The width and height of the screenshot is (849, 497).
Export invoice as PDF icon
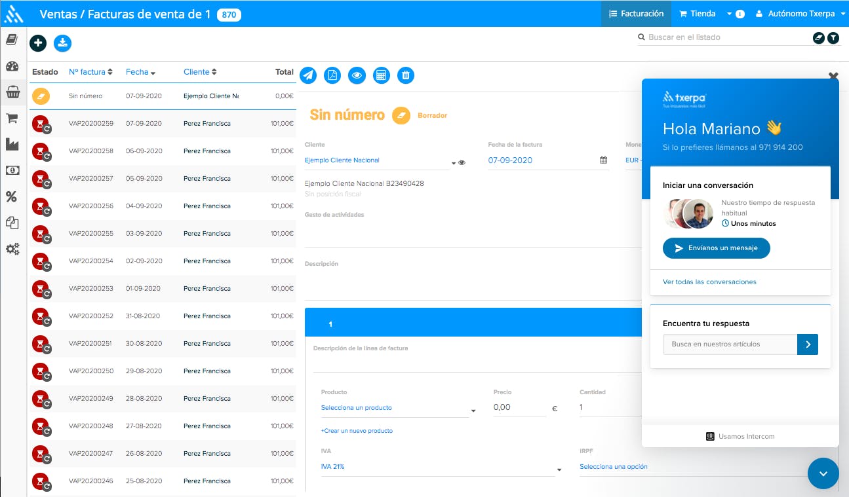332,75
